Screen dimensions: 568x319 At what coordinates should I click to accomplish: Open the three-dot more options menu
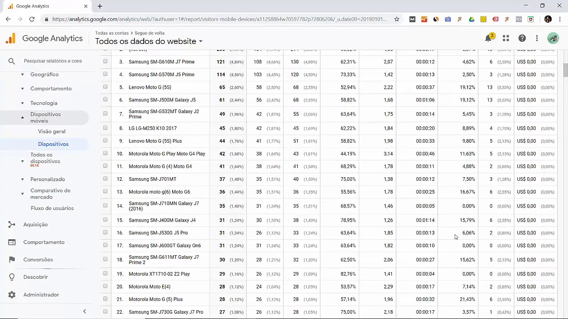(x=537, y=39)
